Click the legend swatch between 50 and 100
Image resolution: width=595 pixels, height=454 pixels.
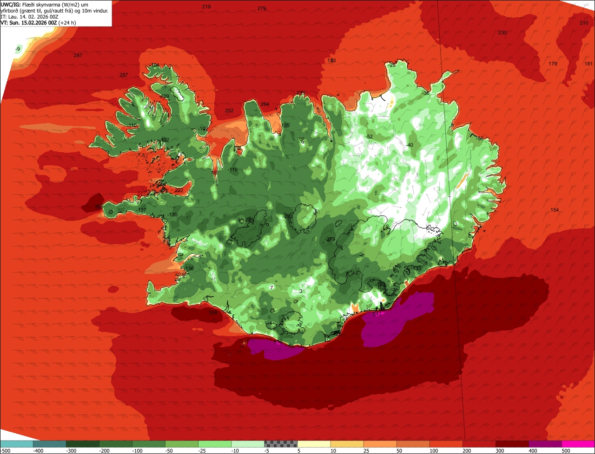413,444
